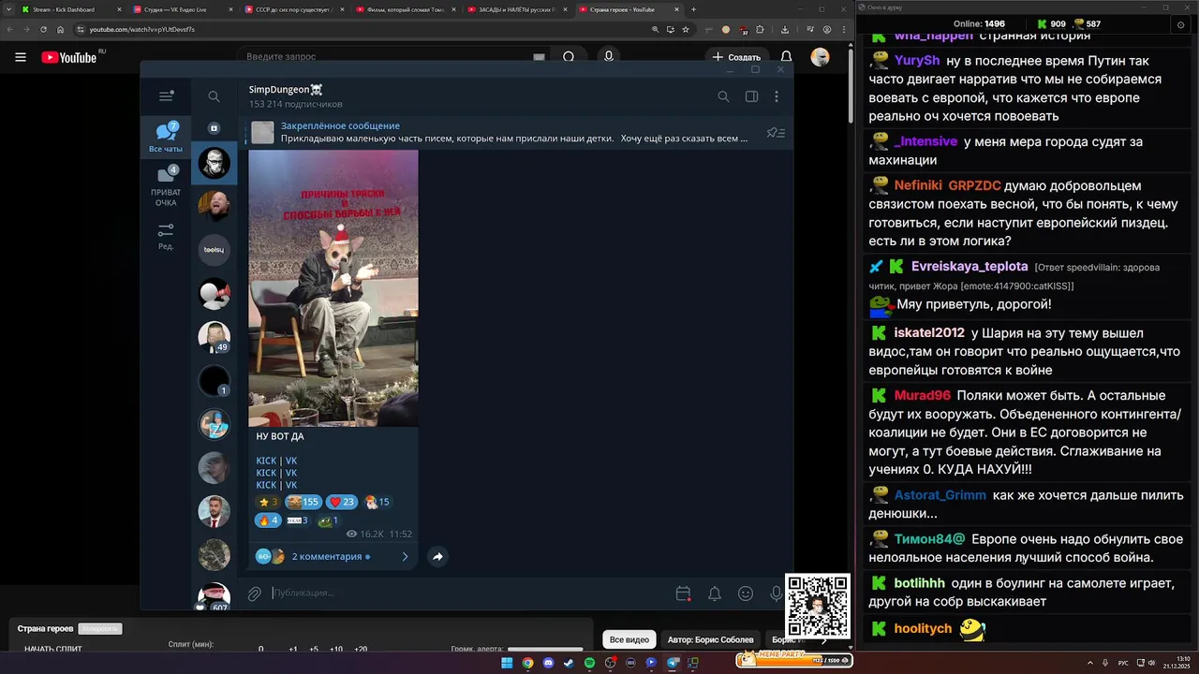
Task: Click the YouTube search magnifier button
Action: point(569,57)
